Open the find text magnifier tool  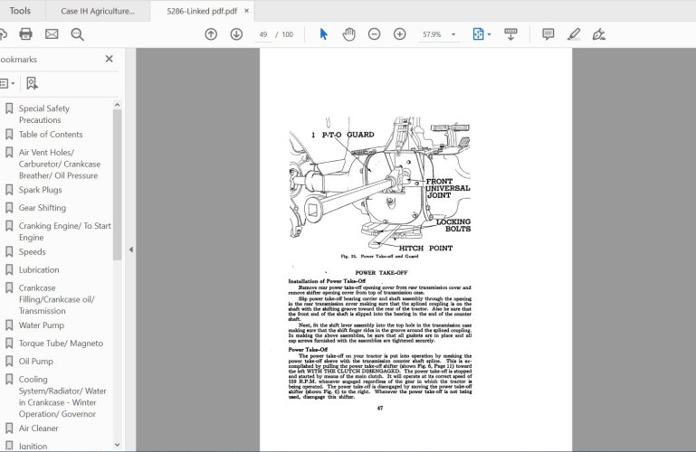click(77, 34)
